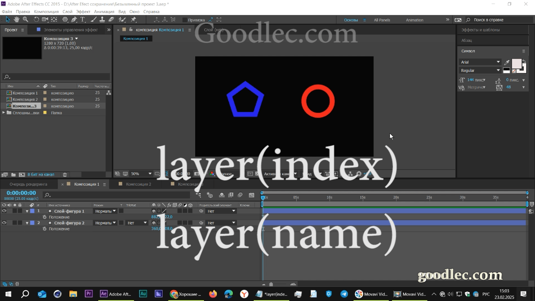The image size is (535, 301).
Task: Click the Основы workspace button
Action: (352, 20)
